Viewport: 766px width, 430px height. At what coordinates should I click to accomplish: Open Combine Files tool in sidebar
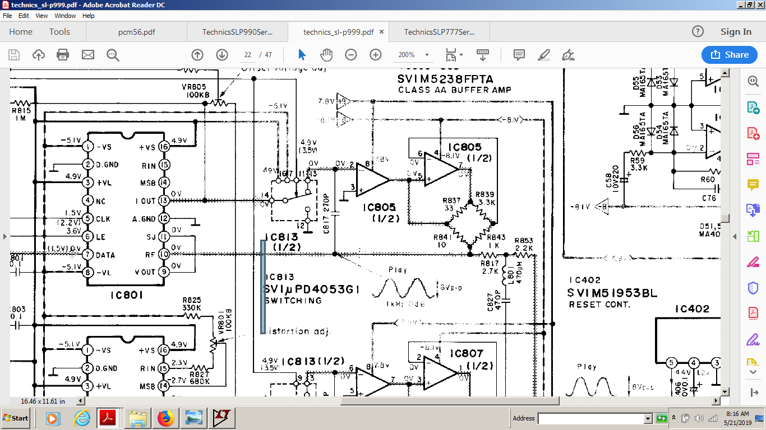click(753, 210)
